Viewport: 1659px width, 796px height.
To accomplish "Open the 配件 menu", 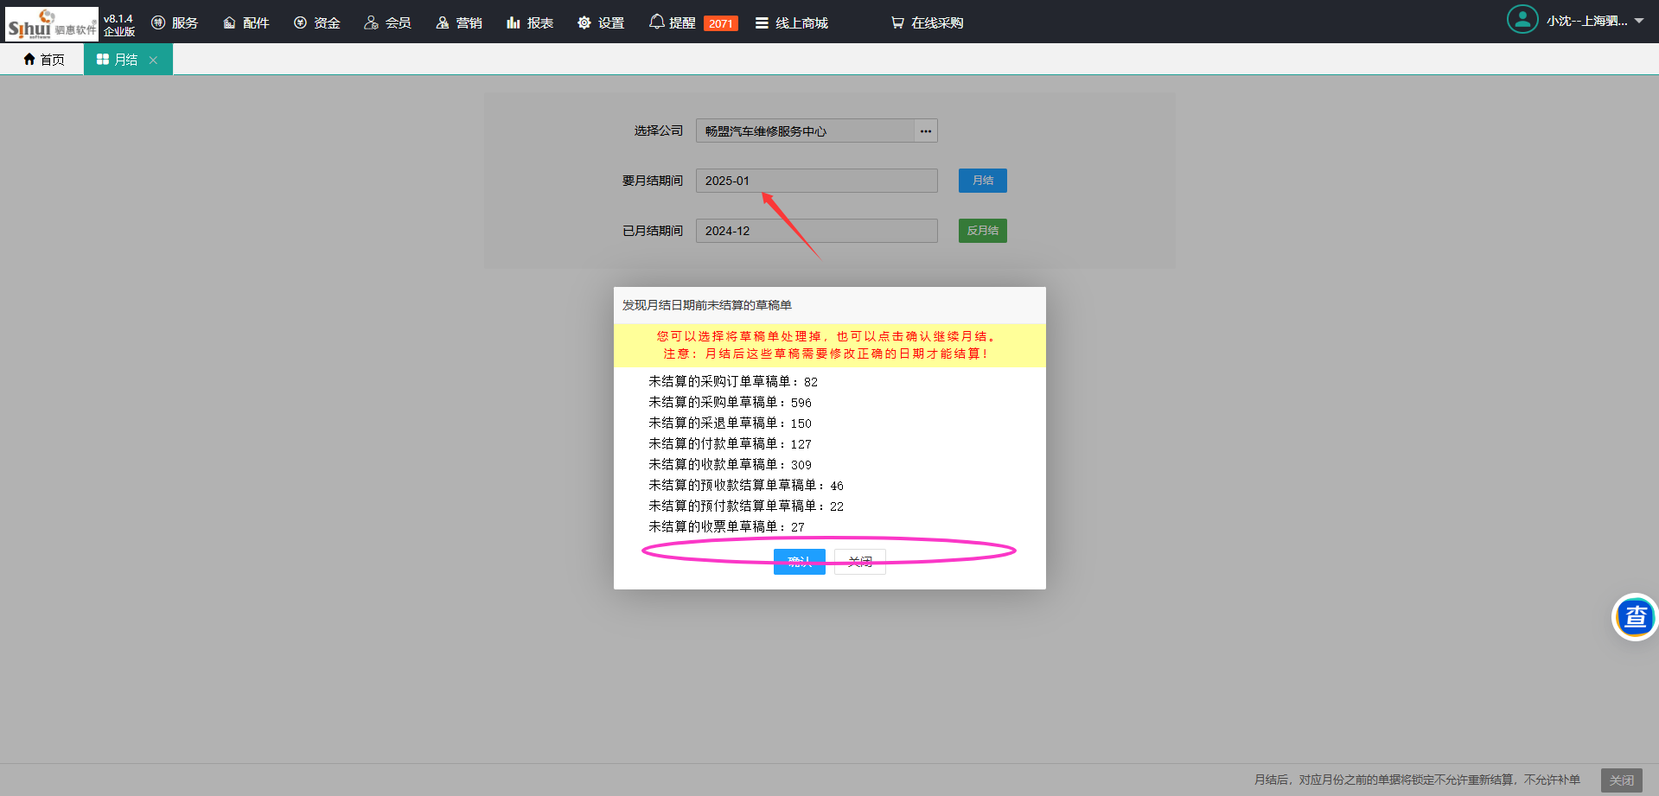I will pyautogui.click(x=246, y=22).
